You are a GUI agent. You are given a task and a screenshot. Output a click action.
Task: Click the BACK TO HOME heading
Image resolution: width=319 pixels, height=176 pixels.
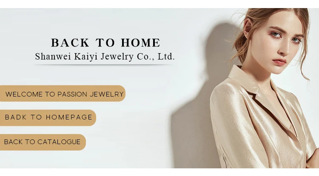105,43
